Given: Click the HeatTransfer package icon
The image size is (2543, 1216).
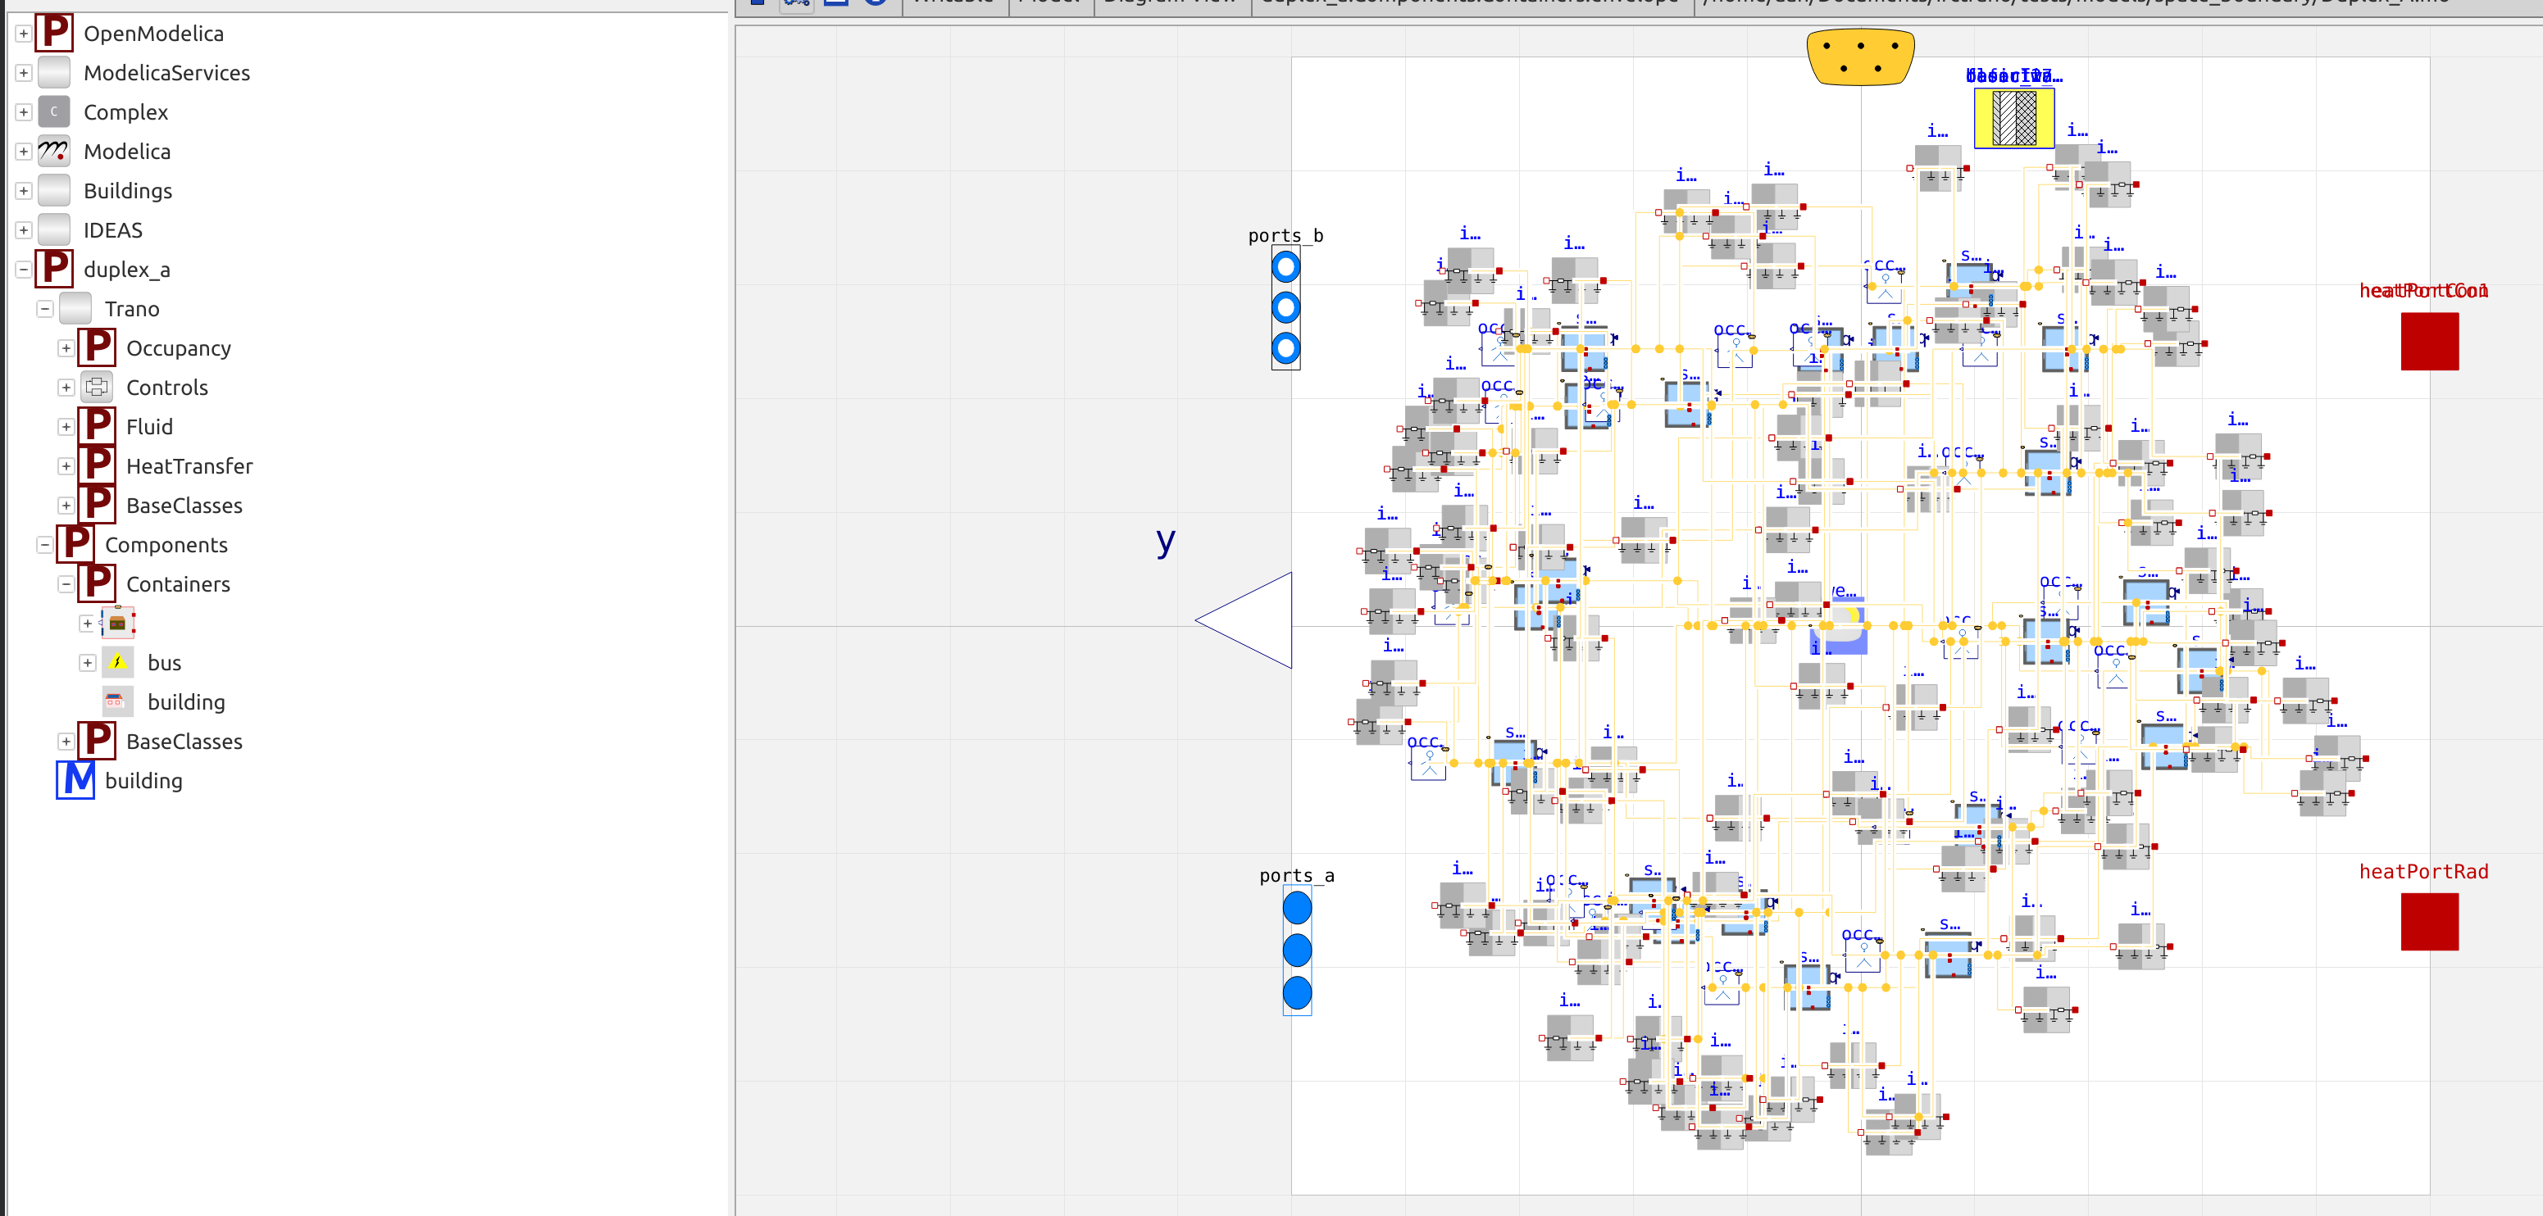Looking at the screenshot, I should click(97, 466).
